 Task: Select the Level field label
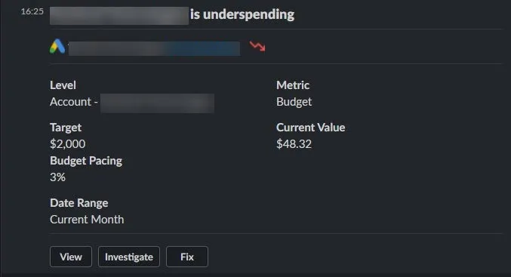click(x=63, y=85)
